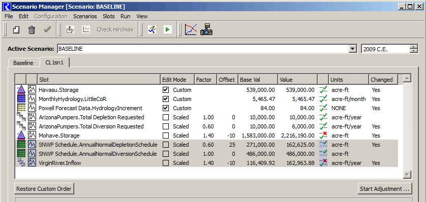Click the green play arrow icon
426x202 pixels.
[168, 29]
